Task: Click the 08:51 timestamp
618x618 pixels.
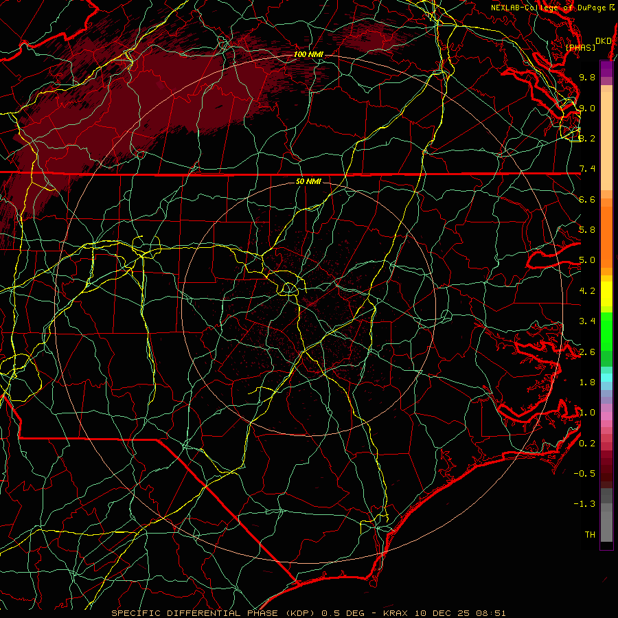Action: point(490,613)
